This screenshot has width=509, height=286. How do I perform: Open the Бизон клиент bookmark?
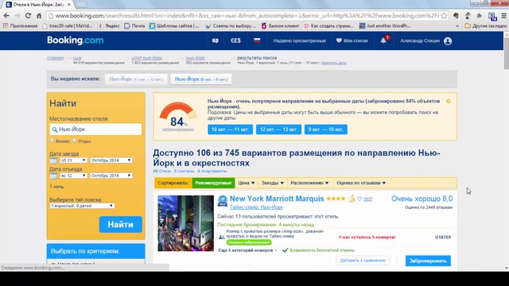[x=280, y=25]
